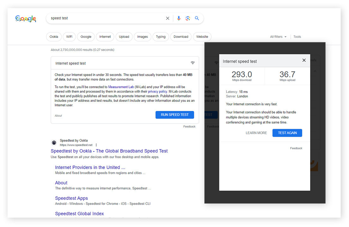
Task: Click the Speedtest by Ookla favicon
Action: coord(54,143)
